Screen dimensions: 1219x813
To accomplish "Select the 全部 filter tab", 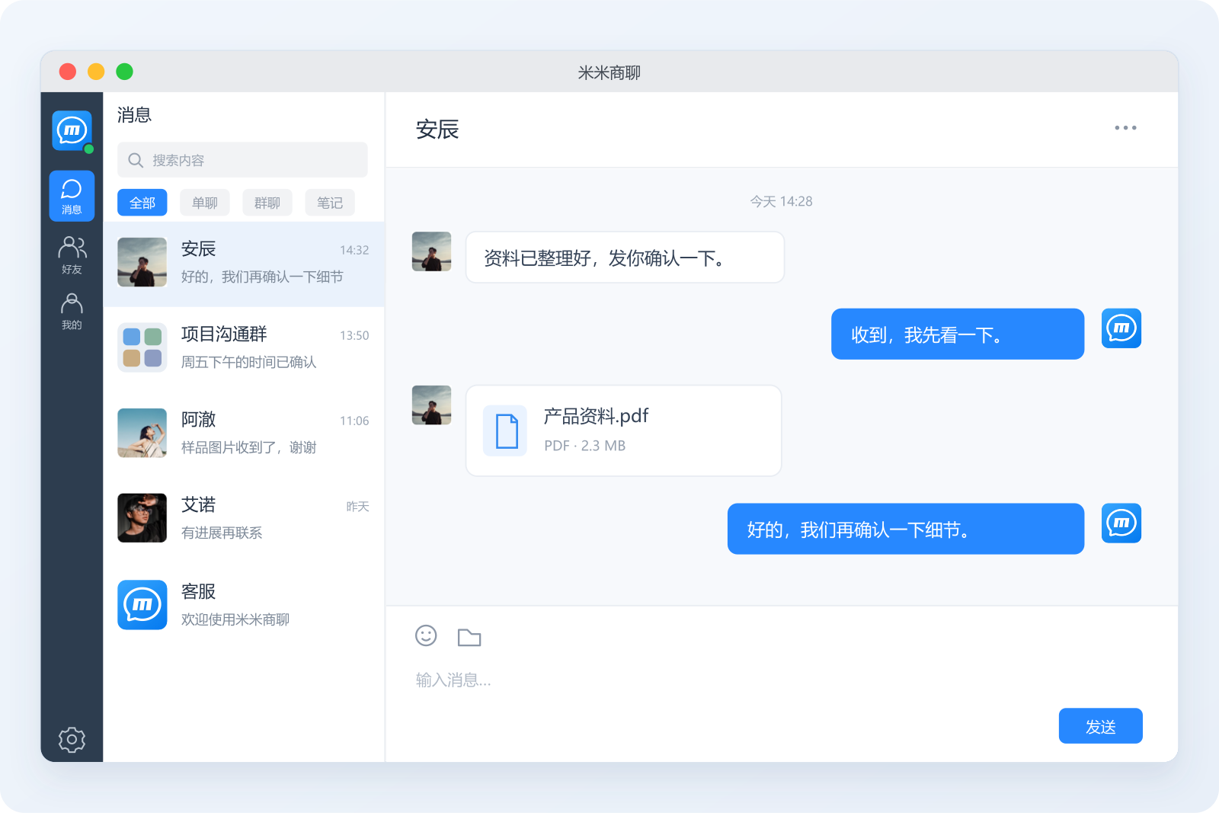I will click(x=142, y=203).
